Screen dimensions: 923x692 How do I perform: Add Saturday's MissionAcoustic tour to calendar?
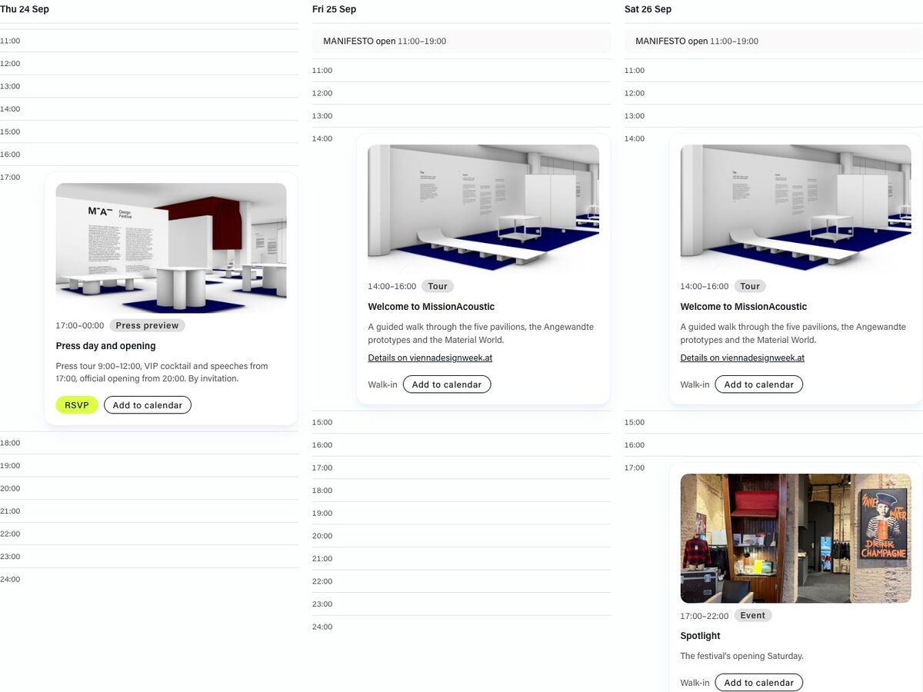point(759,384)
